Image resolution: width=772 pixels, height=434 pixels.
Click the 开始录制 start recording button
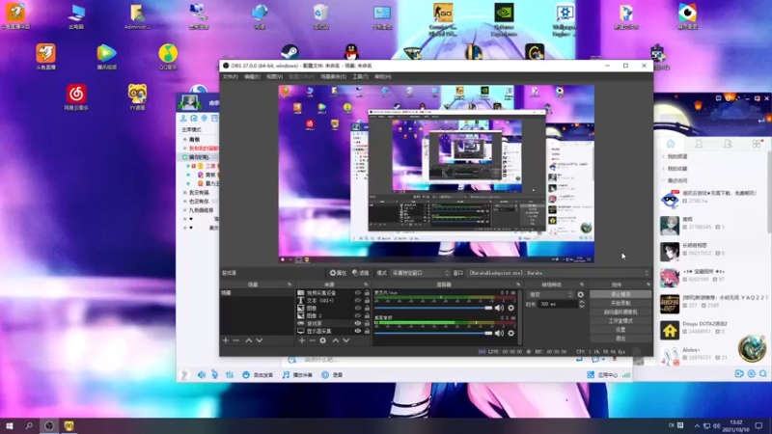620,303
